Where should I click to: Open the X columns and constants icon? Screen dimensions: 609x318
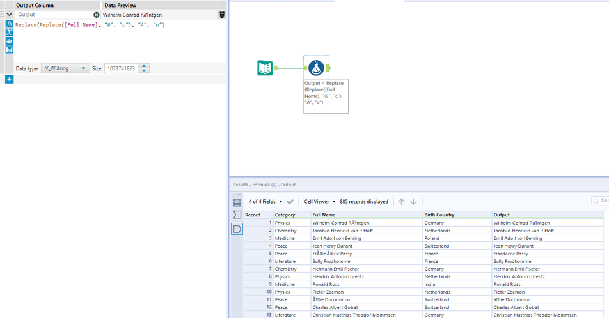pyautogui.click(x=10, y=33)
